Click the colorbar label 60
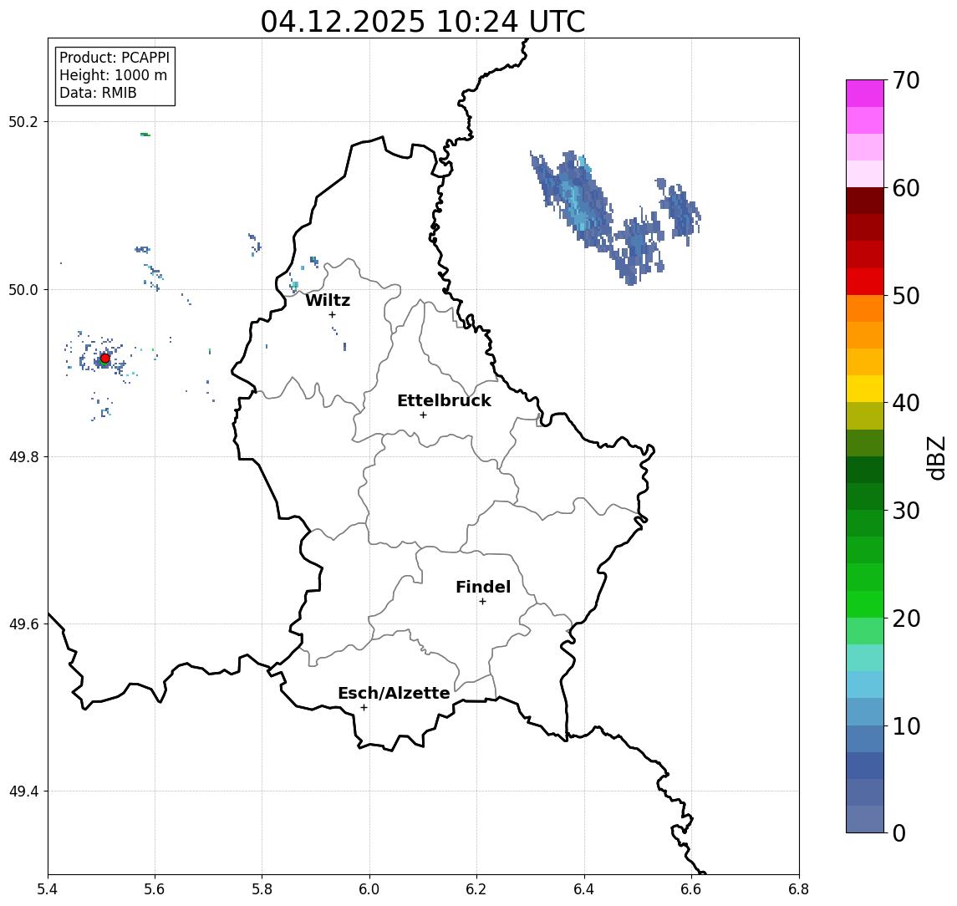This screenshot has height=906, width=957. click(906, 188)
